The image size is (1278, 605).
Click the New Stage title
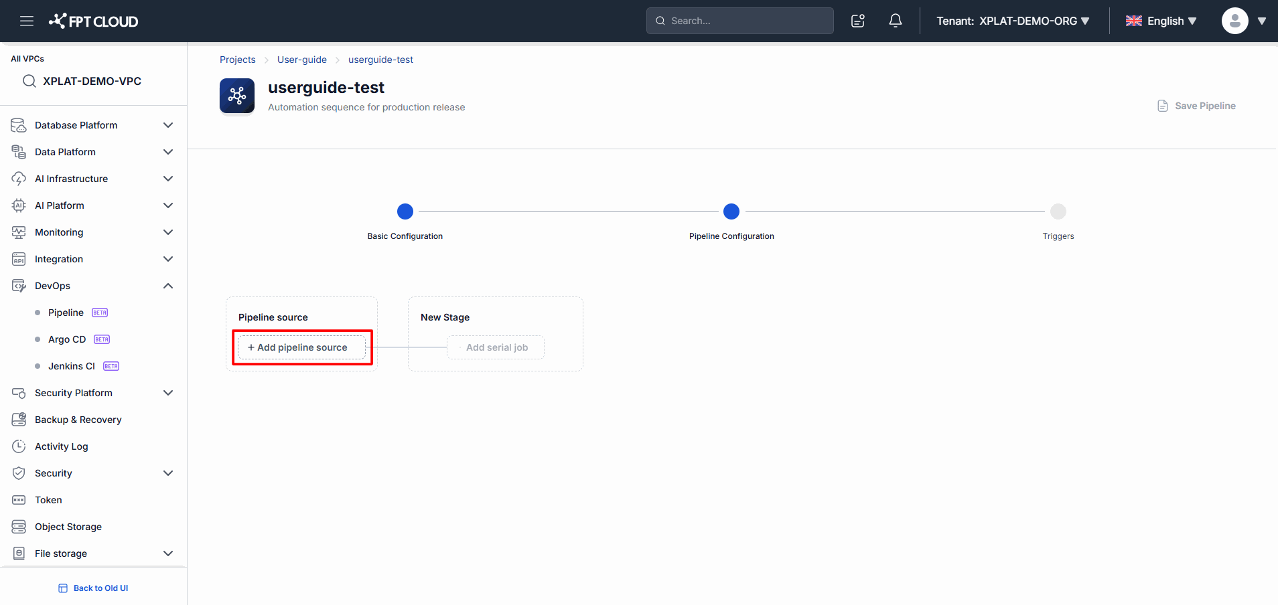[x=445, y=317]
